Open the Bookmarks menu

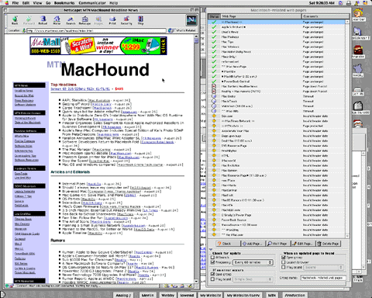[64, 3]
